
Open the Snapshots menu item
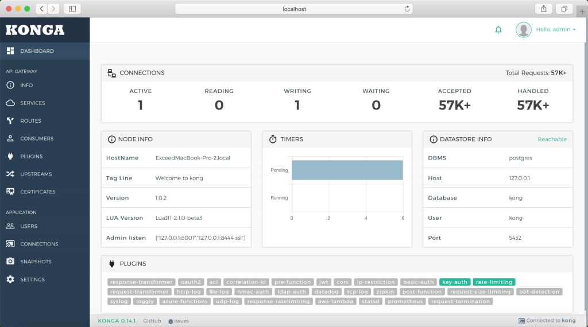coord(45,262)
